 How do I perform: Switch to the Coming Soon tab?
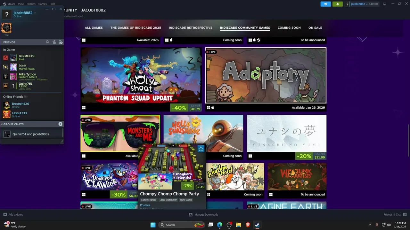point(289,27)
